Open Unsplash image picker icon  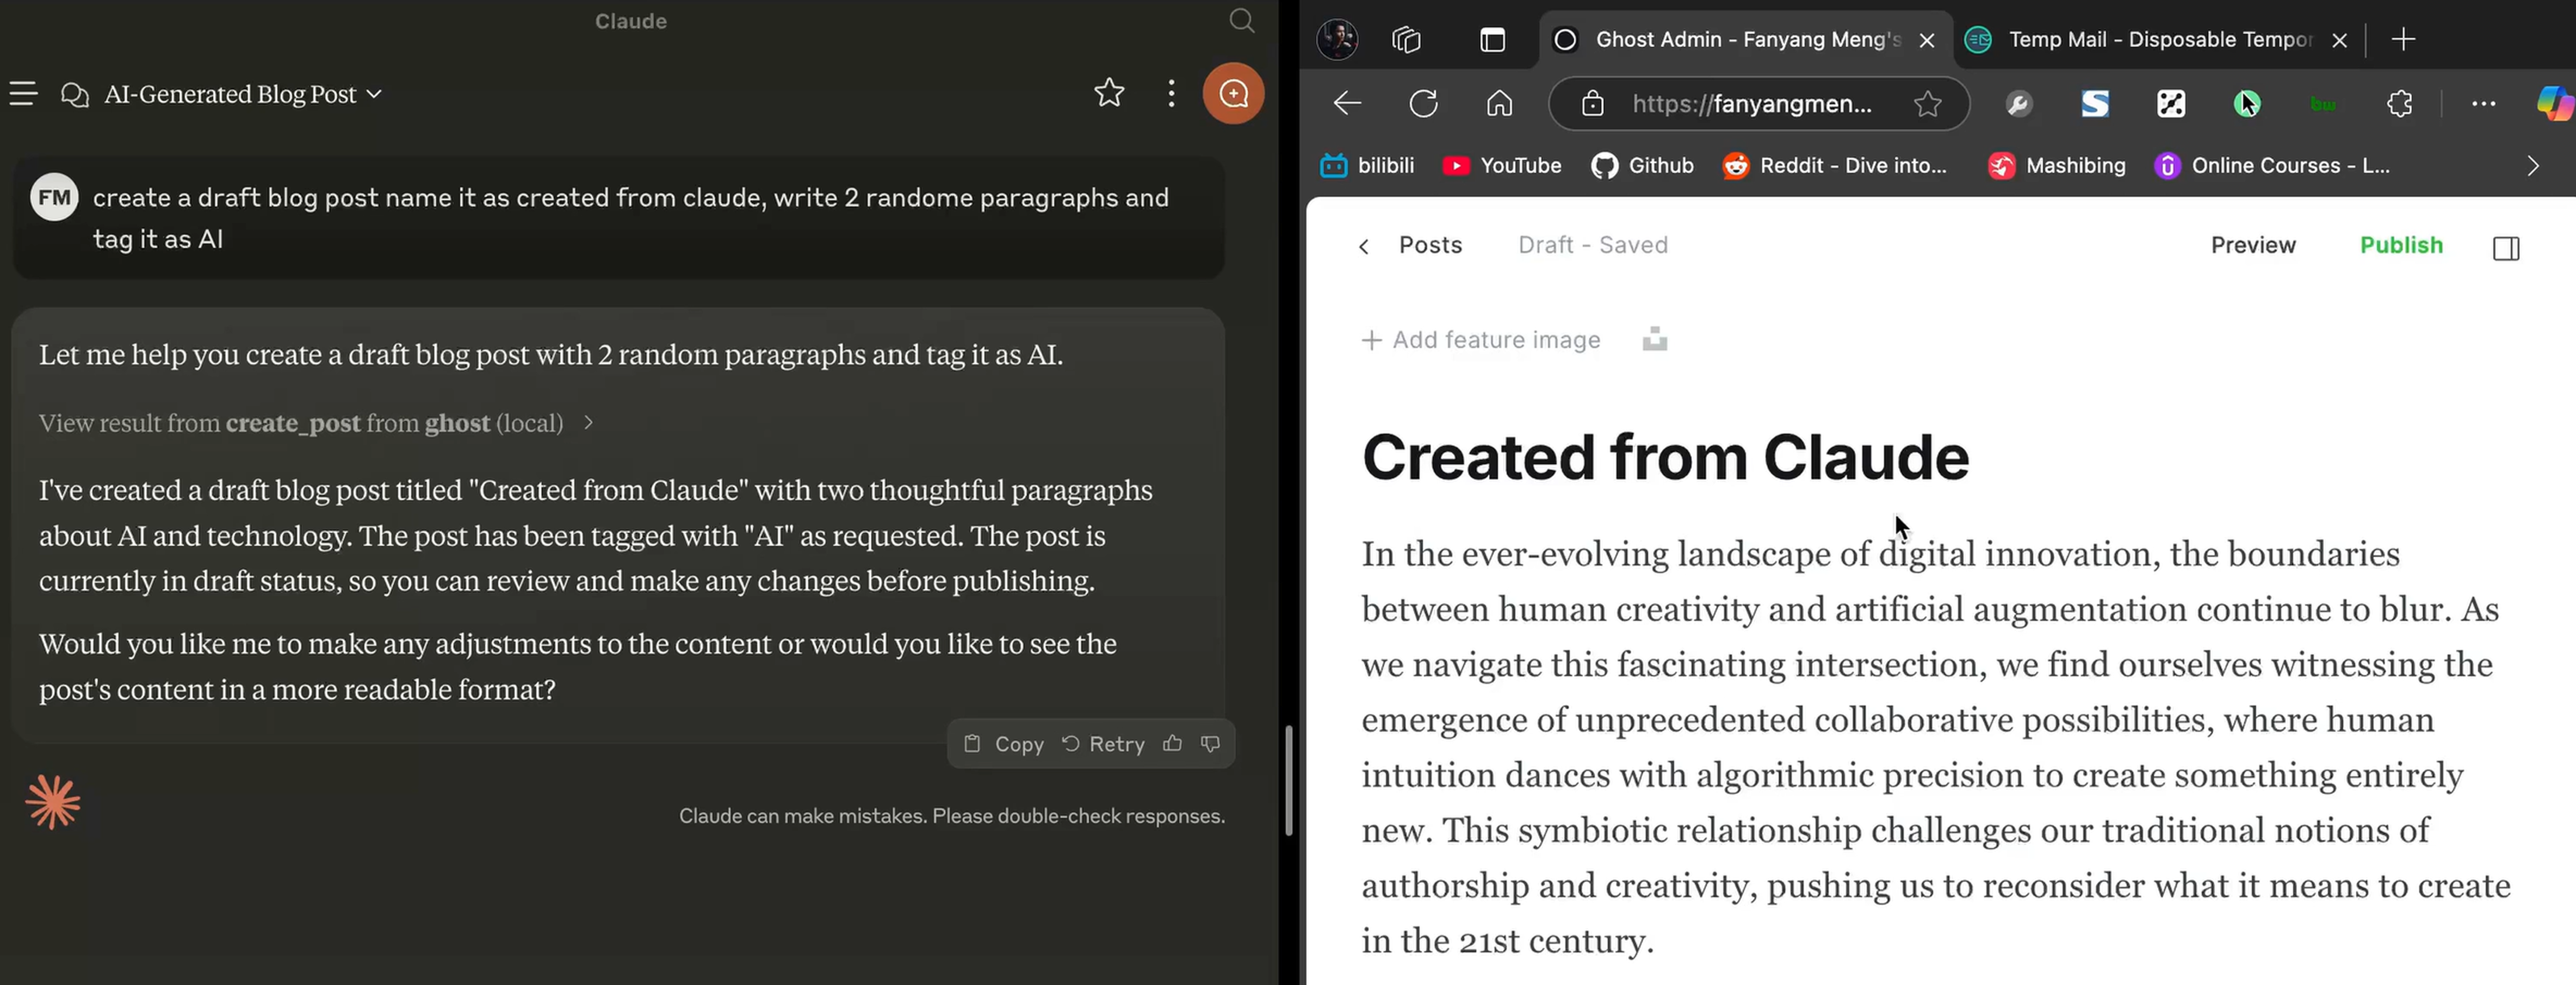coord(1654,340)
